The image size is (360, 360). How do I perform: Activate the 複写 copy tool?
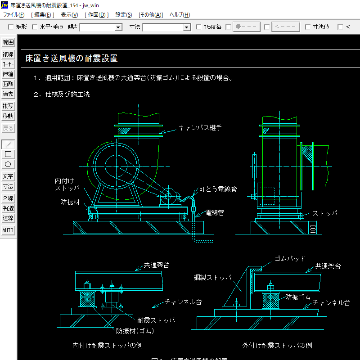point(8,106)
